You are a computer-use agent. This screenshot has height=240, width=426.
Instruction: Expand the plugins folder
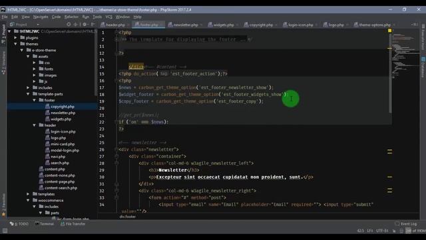point(16,38)
